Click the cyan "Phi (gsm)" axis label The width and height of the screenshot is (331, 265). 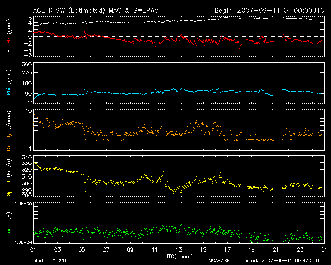click(x=9, y=83)
